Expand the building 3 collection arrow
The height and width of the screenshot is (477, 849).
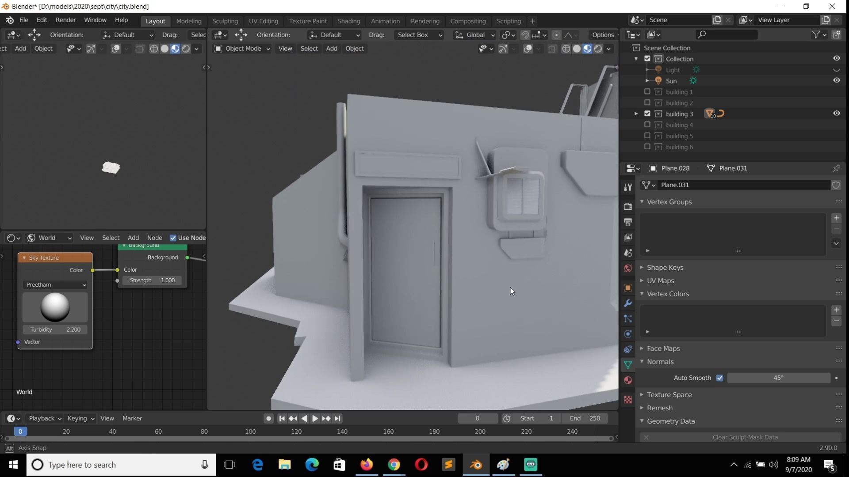636,114
